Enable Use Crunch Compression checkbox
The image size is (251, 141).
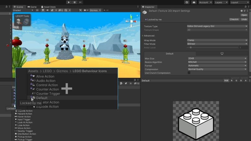pos(189,73)
